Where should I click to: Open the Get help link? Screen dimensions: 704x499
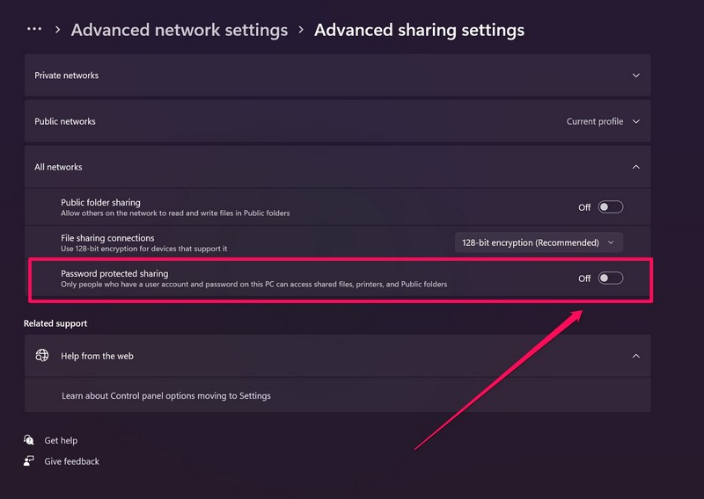(61, 440)
